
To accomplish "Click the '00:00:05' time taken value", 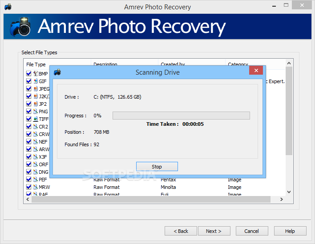I will [x=193, y=124].
